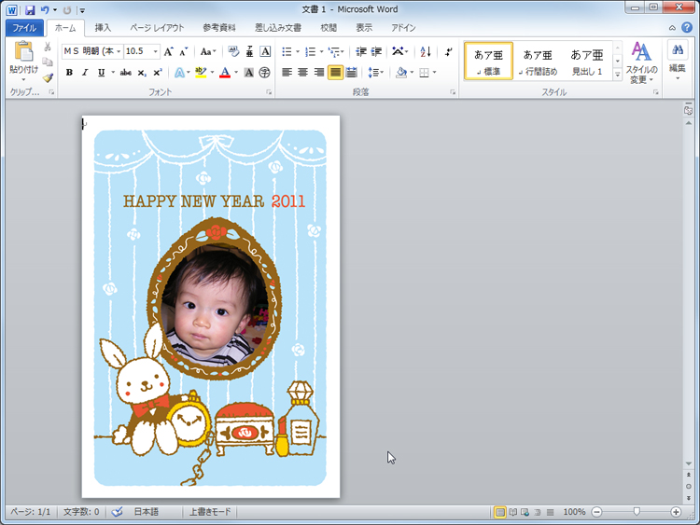Toggle Italic formatting

point(85,72)
